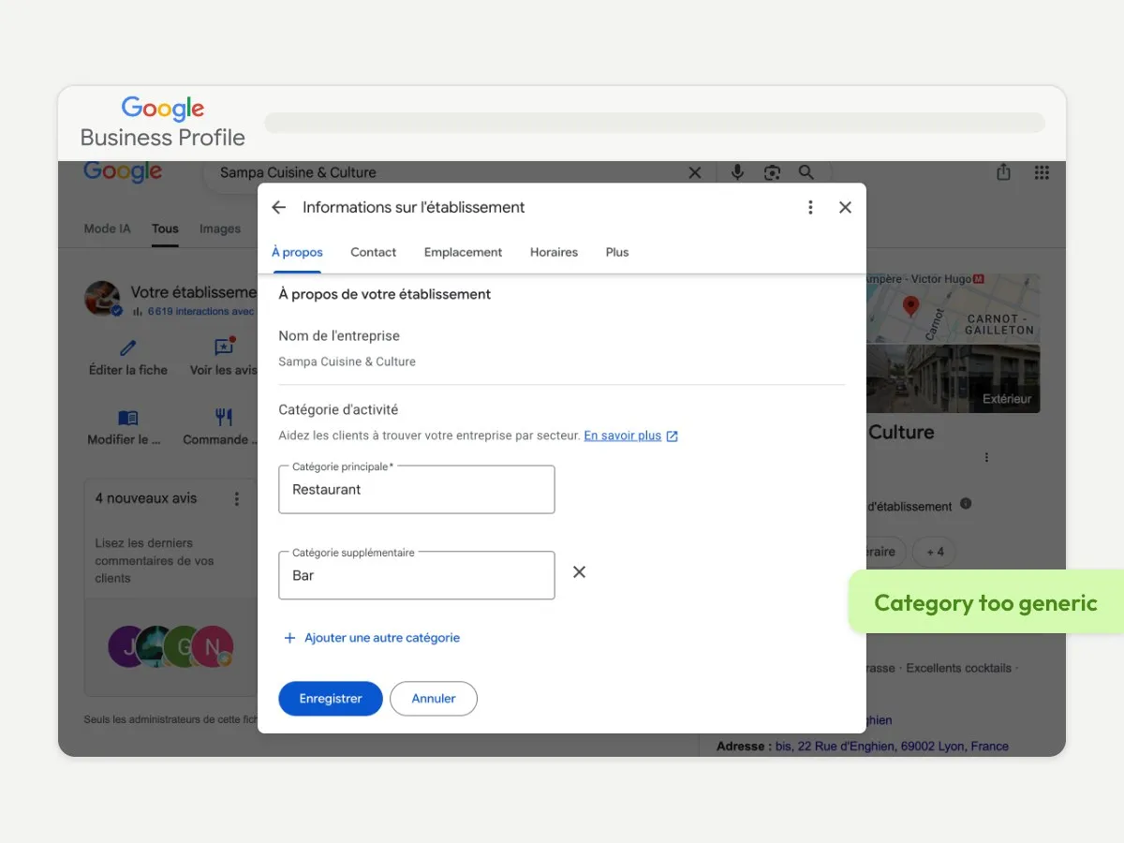Viewport: 1124px width, 843px height.
Task: Switch to the À propos tab
Action: (297, 253)
